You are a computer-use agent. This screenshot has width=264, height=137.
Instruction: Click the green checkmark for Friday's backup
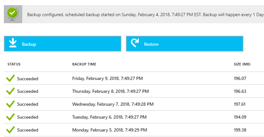[x=10, y=78]
